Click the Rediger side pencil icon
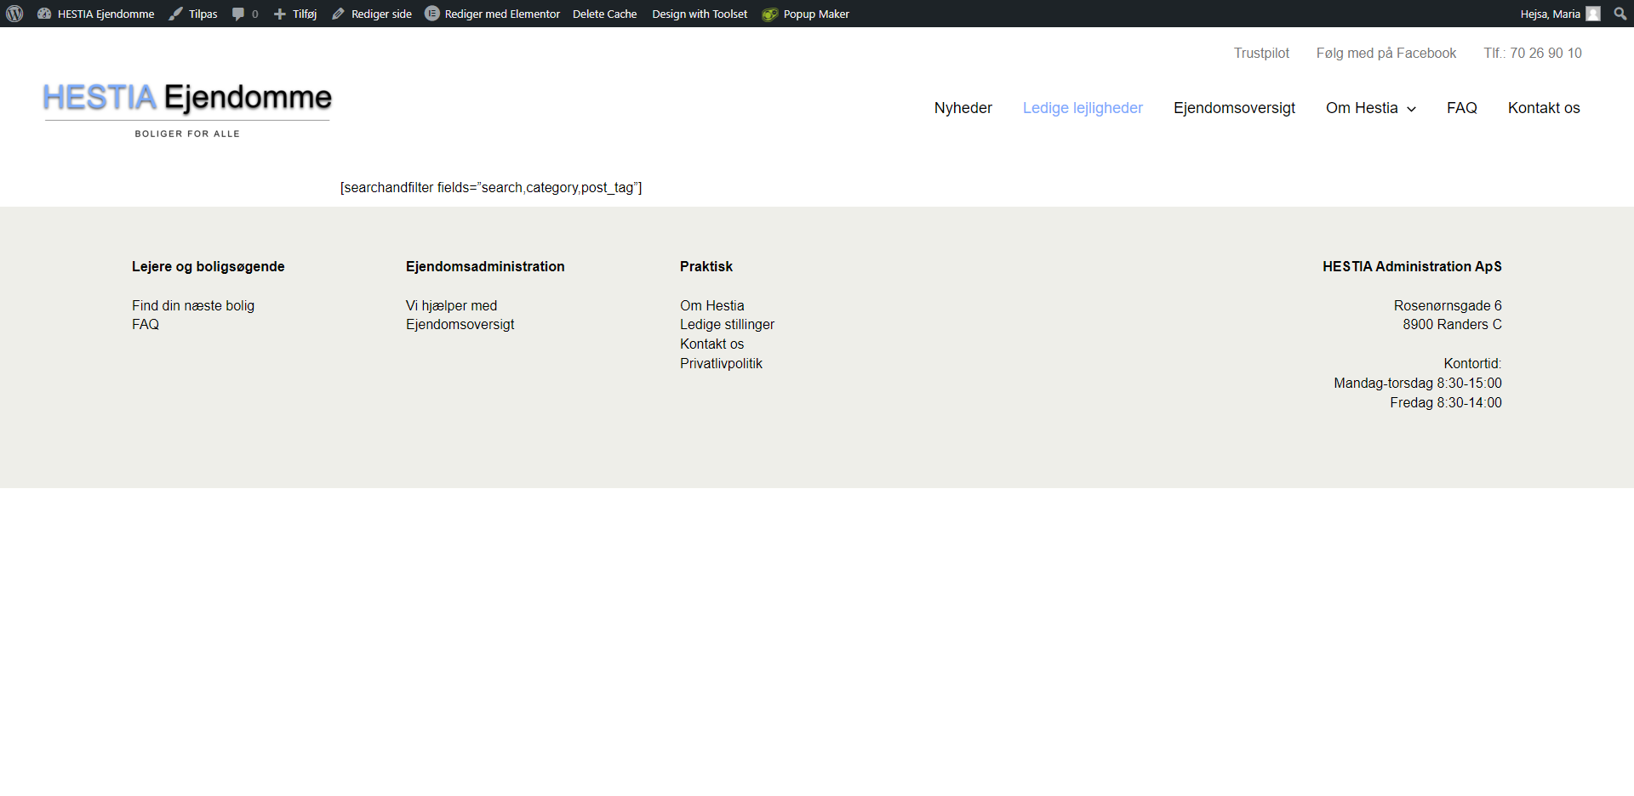 (338, 14)
